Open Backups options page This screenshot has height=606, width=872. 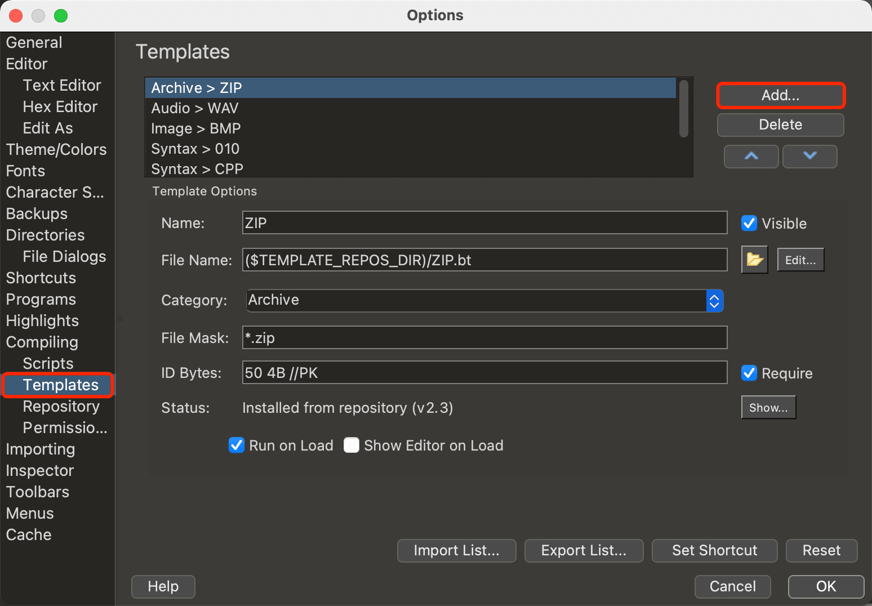37,213
